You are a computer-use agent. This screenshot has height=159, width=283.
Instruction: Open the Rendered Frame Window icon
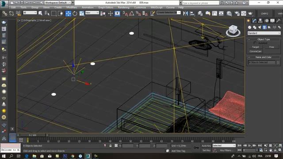click(244, 13)
